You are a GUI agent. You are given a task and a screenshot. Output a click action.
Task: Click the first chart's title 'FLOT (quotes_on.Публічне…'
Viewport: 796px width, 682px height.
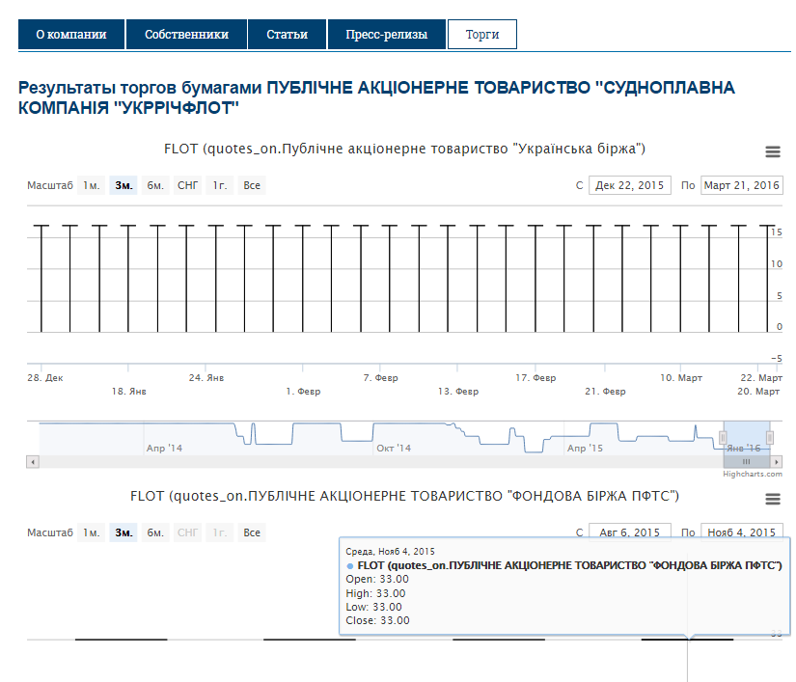tap(404, 149)
